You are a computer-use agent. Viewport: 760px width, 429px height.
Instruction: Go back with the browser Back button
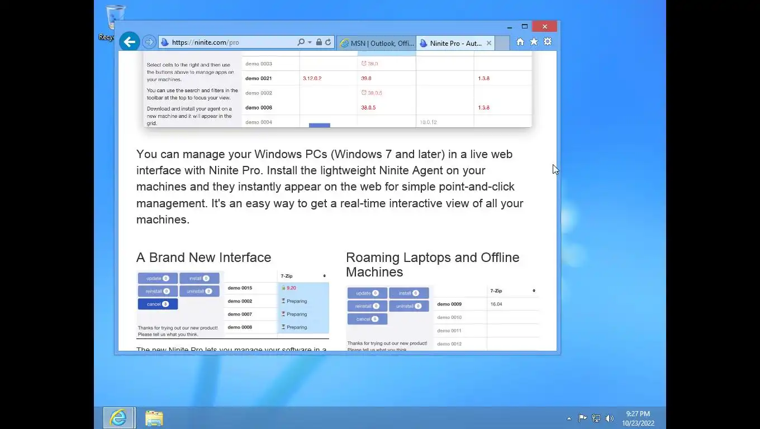tap(129, 42)
